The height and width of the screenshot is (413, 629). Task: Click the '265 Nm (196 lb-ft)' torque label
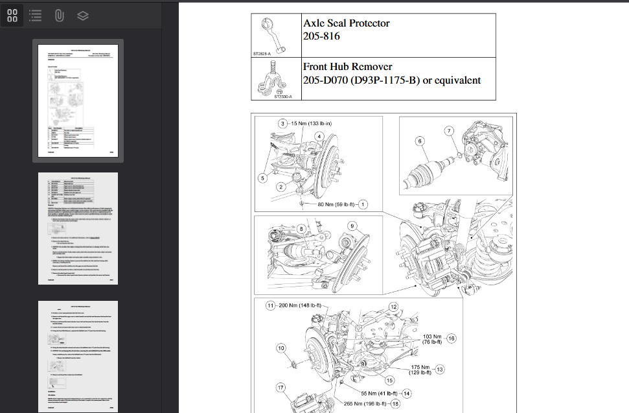click(365, 404)
